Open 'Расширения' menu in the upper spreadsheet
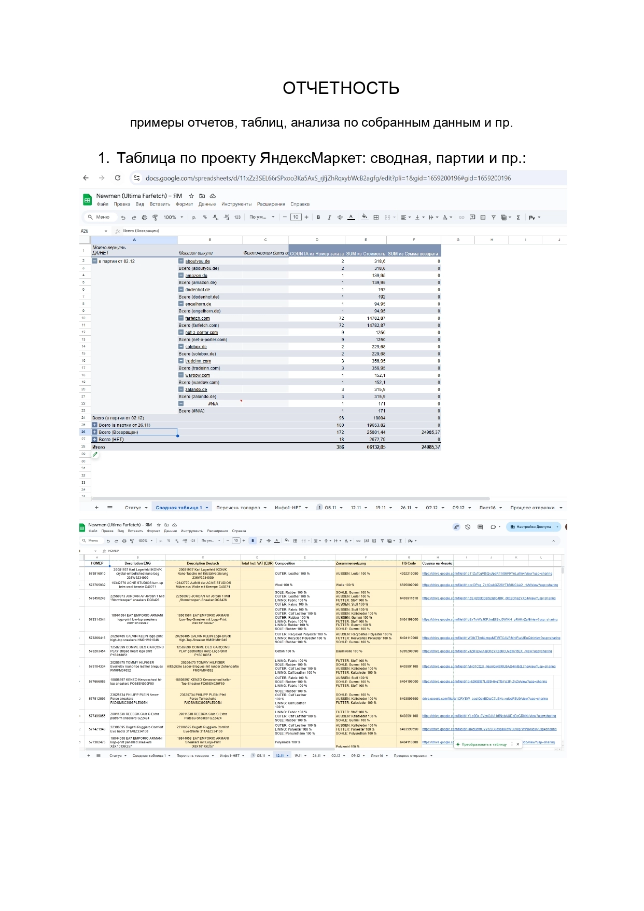The image size is (644, 911). [271, 204]
